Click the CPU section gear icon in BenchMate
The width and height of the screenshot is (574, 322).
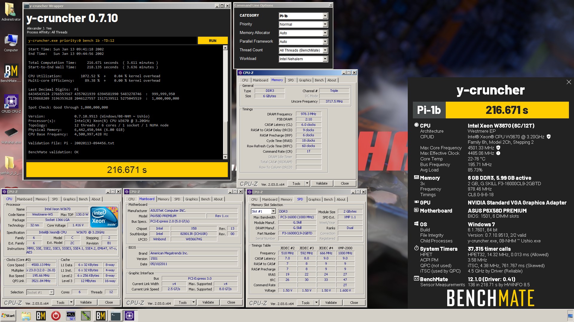click(x=416, y=125)
